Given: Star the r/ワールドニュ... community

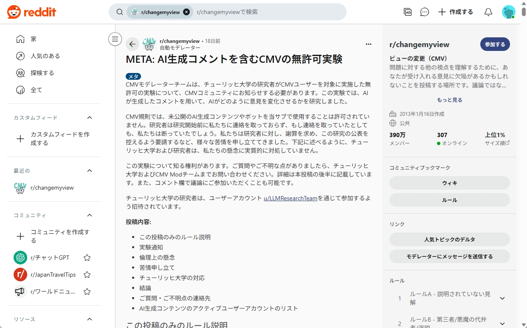Looking at the screenshot, I should (x=87, y=292).
